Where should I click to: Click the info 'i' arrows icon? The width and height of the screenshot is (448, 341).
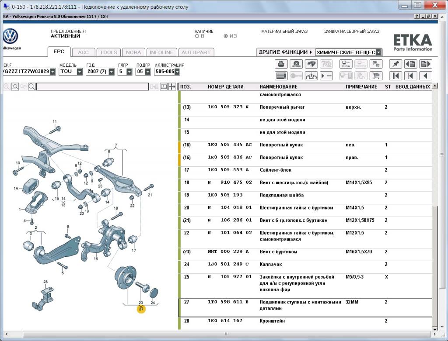[311, 76]
